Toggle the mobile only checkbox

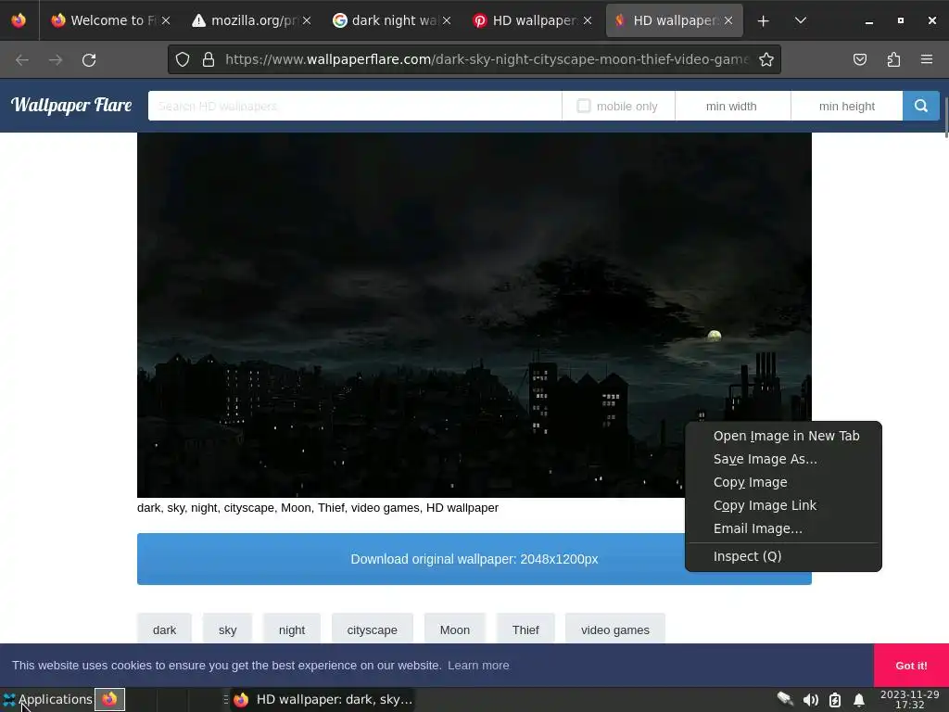coord(584,106)
